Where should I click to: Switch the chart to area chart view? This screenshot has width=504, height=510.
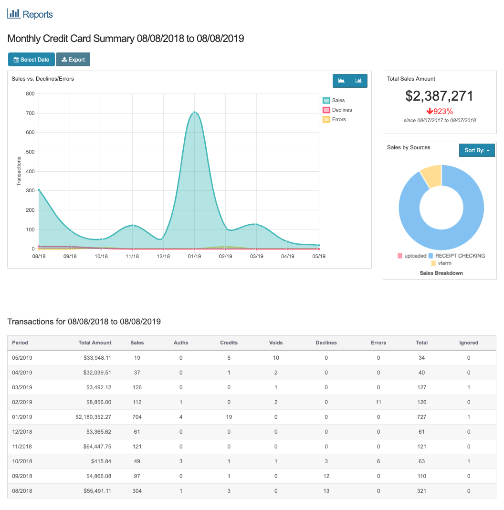coord(342,81)
